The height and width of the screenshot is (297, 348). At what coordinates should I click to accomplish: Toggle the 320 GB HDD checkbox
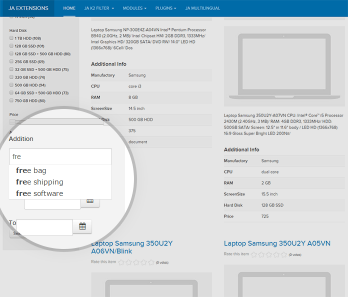pos(11,77)
